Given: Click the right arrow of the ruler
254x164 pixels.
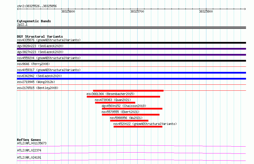Looking at the screenshot, I should point(245,9).
